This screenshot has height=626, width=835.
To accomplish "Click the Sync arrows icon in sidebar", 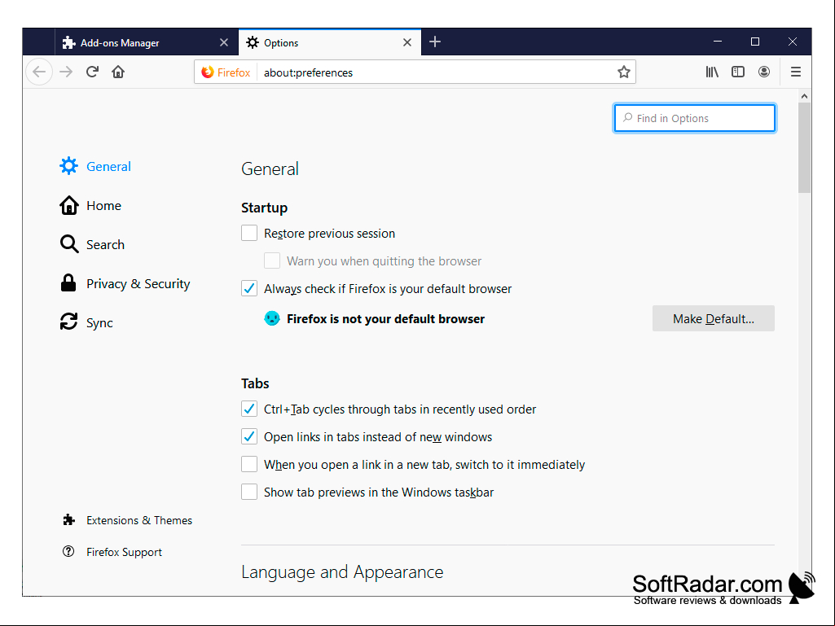I will tap(68, 322).
